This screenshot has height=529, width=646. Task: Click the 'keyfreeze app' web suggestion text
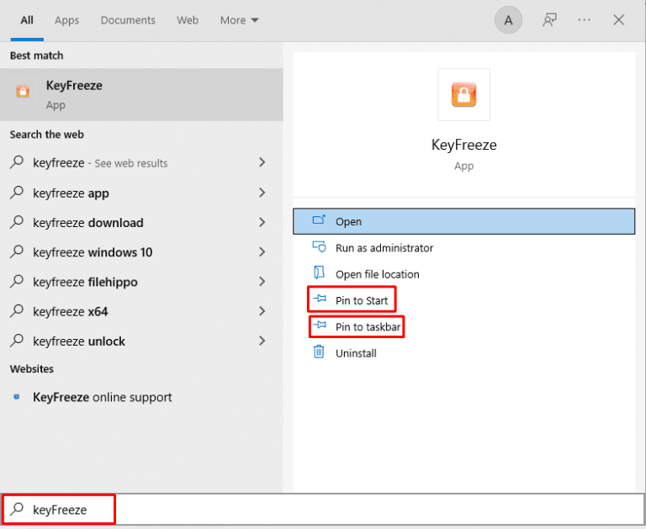(x=71, y=193)
